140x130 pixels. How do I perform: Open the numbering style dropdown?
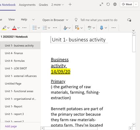49,28
